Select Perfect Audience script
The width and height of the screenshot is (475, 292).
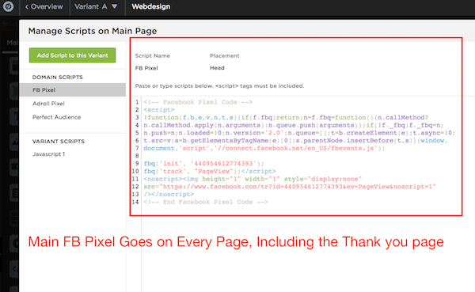tap(57, 117)
